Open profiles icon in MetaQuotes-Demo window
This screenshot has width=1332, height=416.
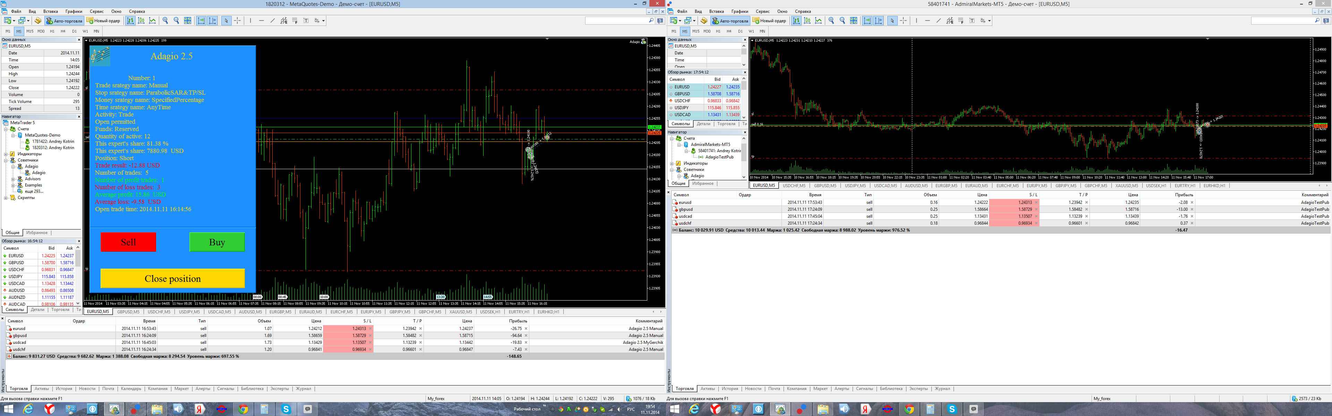(x=21, y=21)
